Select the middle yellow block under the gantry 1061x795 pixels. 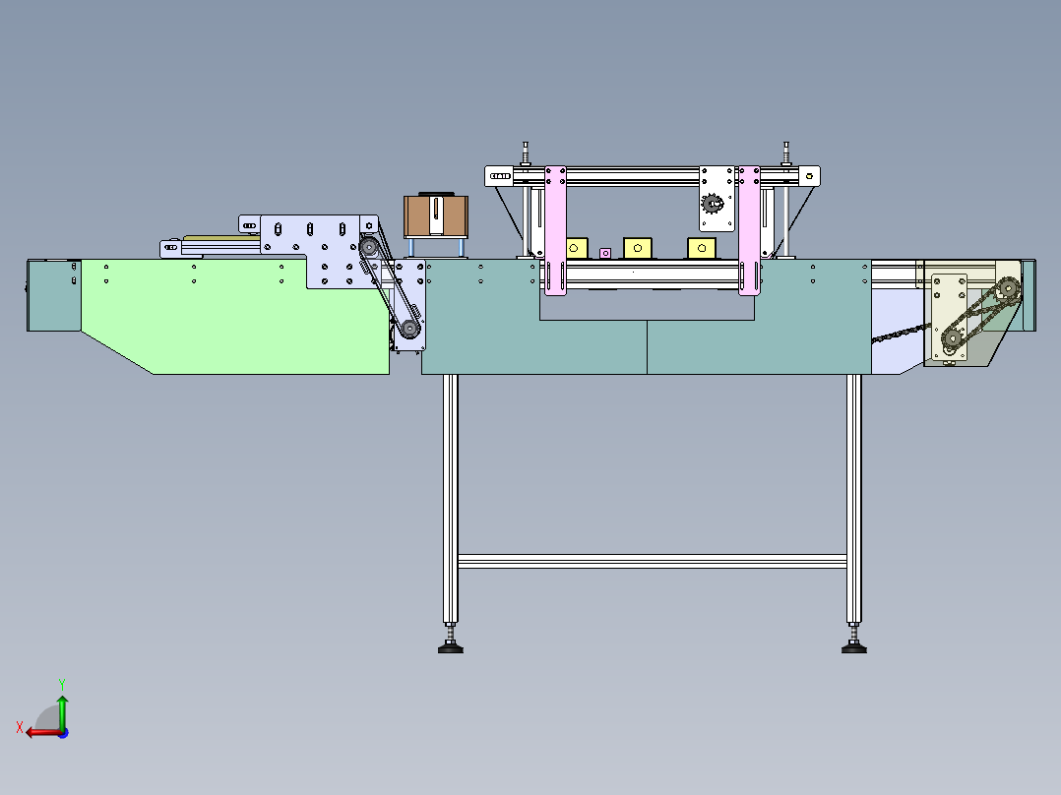638,248
